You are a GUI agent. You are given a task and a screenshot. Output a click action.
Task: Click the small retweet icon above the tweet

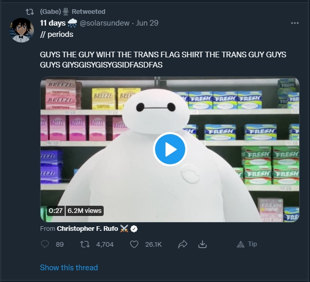(30, 12)
